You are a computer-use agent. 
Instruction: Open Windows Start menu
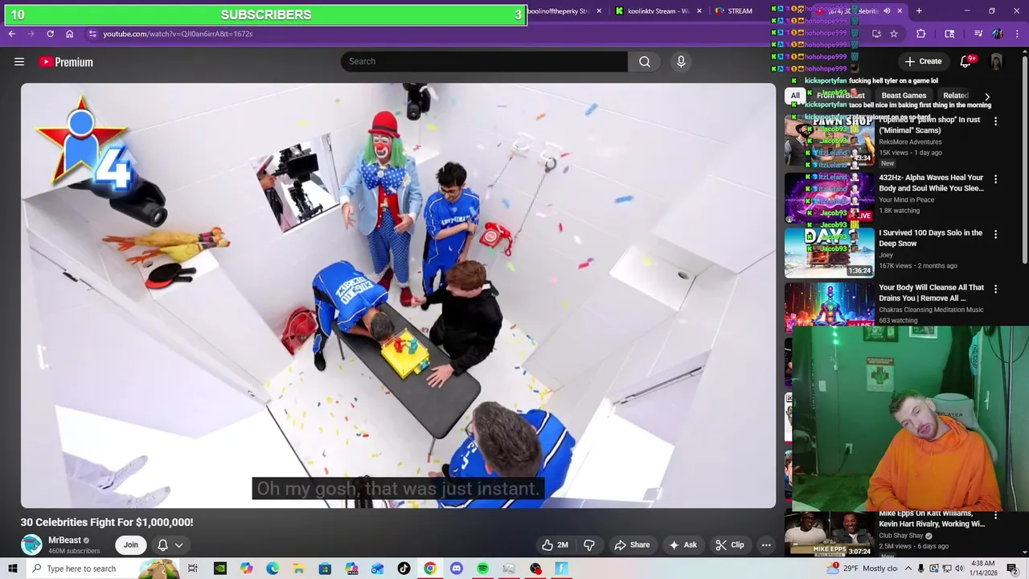point(12,569)
